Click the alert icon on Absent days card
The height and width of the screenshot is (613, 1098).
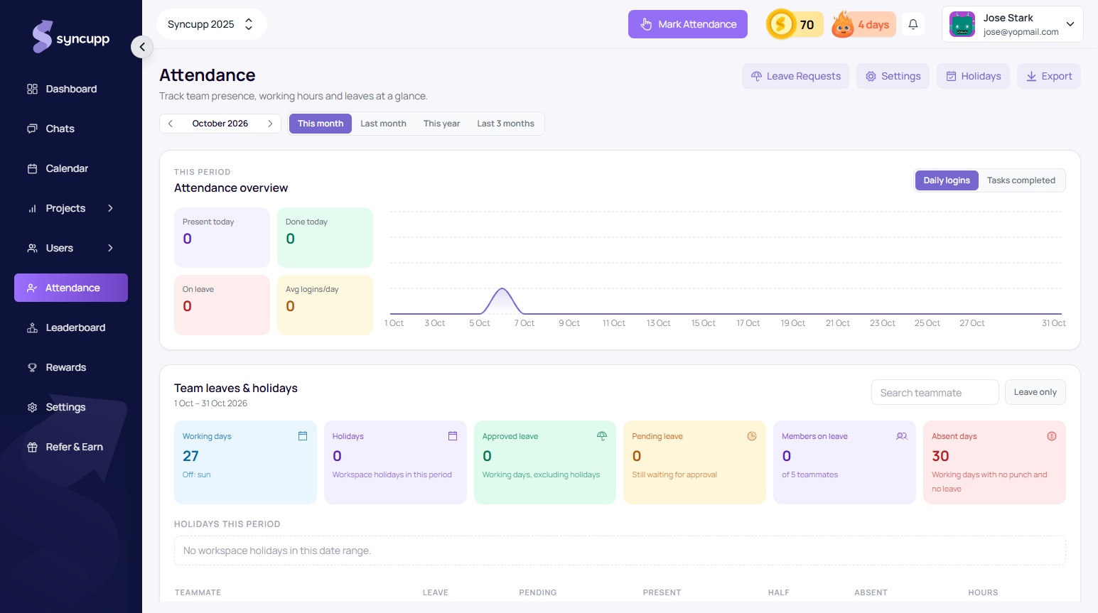(x=1052, y=436)
